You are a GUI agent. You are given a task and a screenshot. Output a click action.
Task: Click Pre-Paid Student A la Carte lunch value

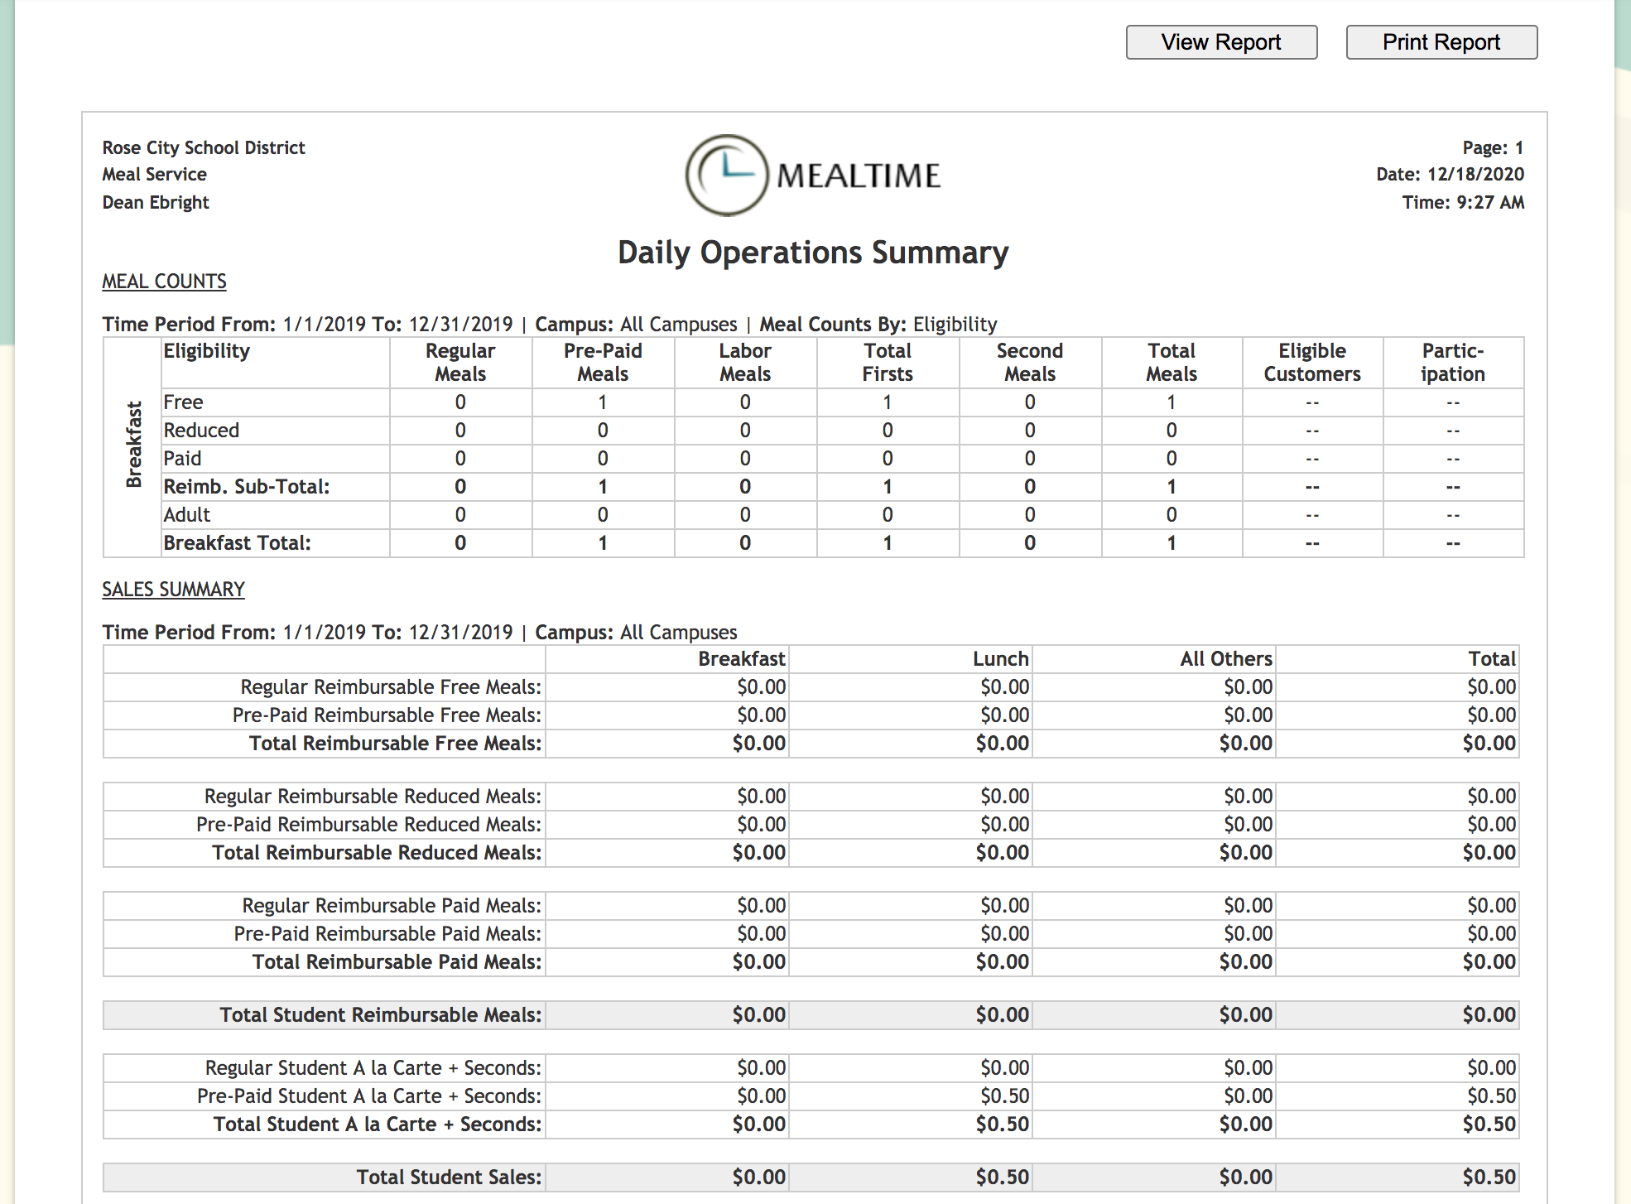[x=1004, y=1096]
